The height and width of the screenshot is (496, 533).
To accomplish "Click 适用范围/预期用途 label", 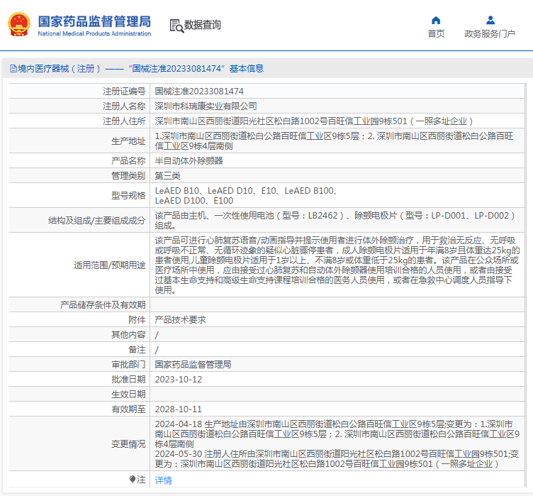I will pos(110,265).
